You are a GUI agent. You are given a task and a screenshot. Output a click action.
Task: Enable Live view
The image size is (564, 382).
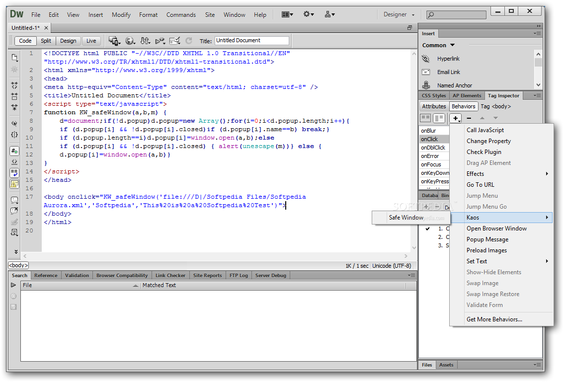click(91, 41)
